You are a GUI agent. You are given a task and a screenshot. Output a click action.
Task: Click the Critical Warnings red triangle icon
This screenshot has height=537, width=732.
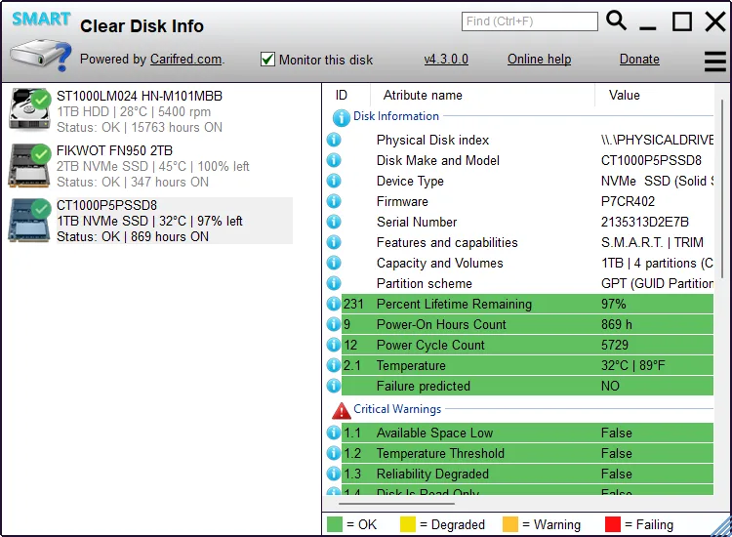pyautogui.click(x=342, y=411)
